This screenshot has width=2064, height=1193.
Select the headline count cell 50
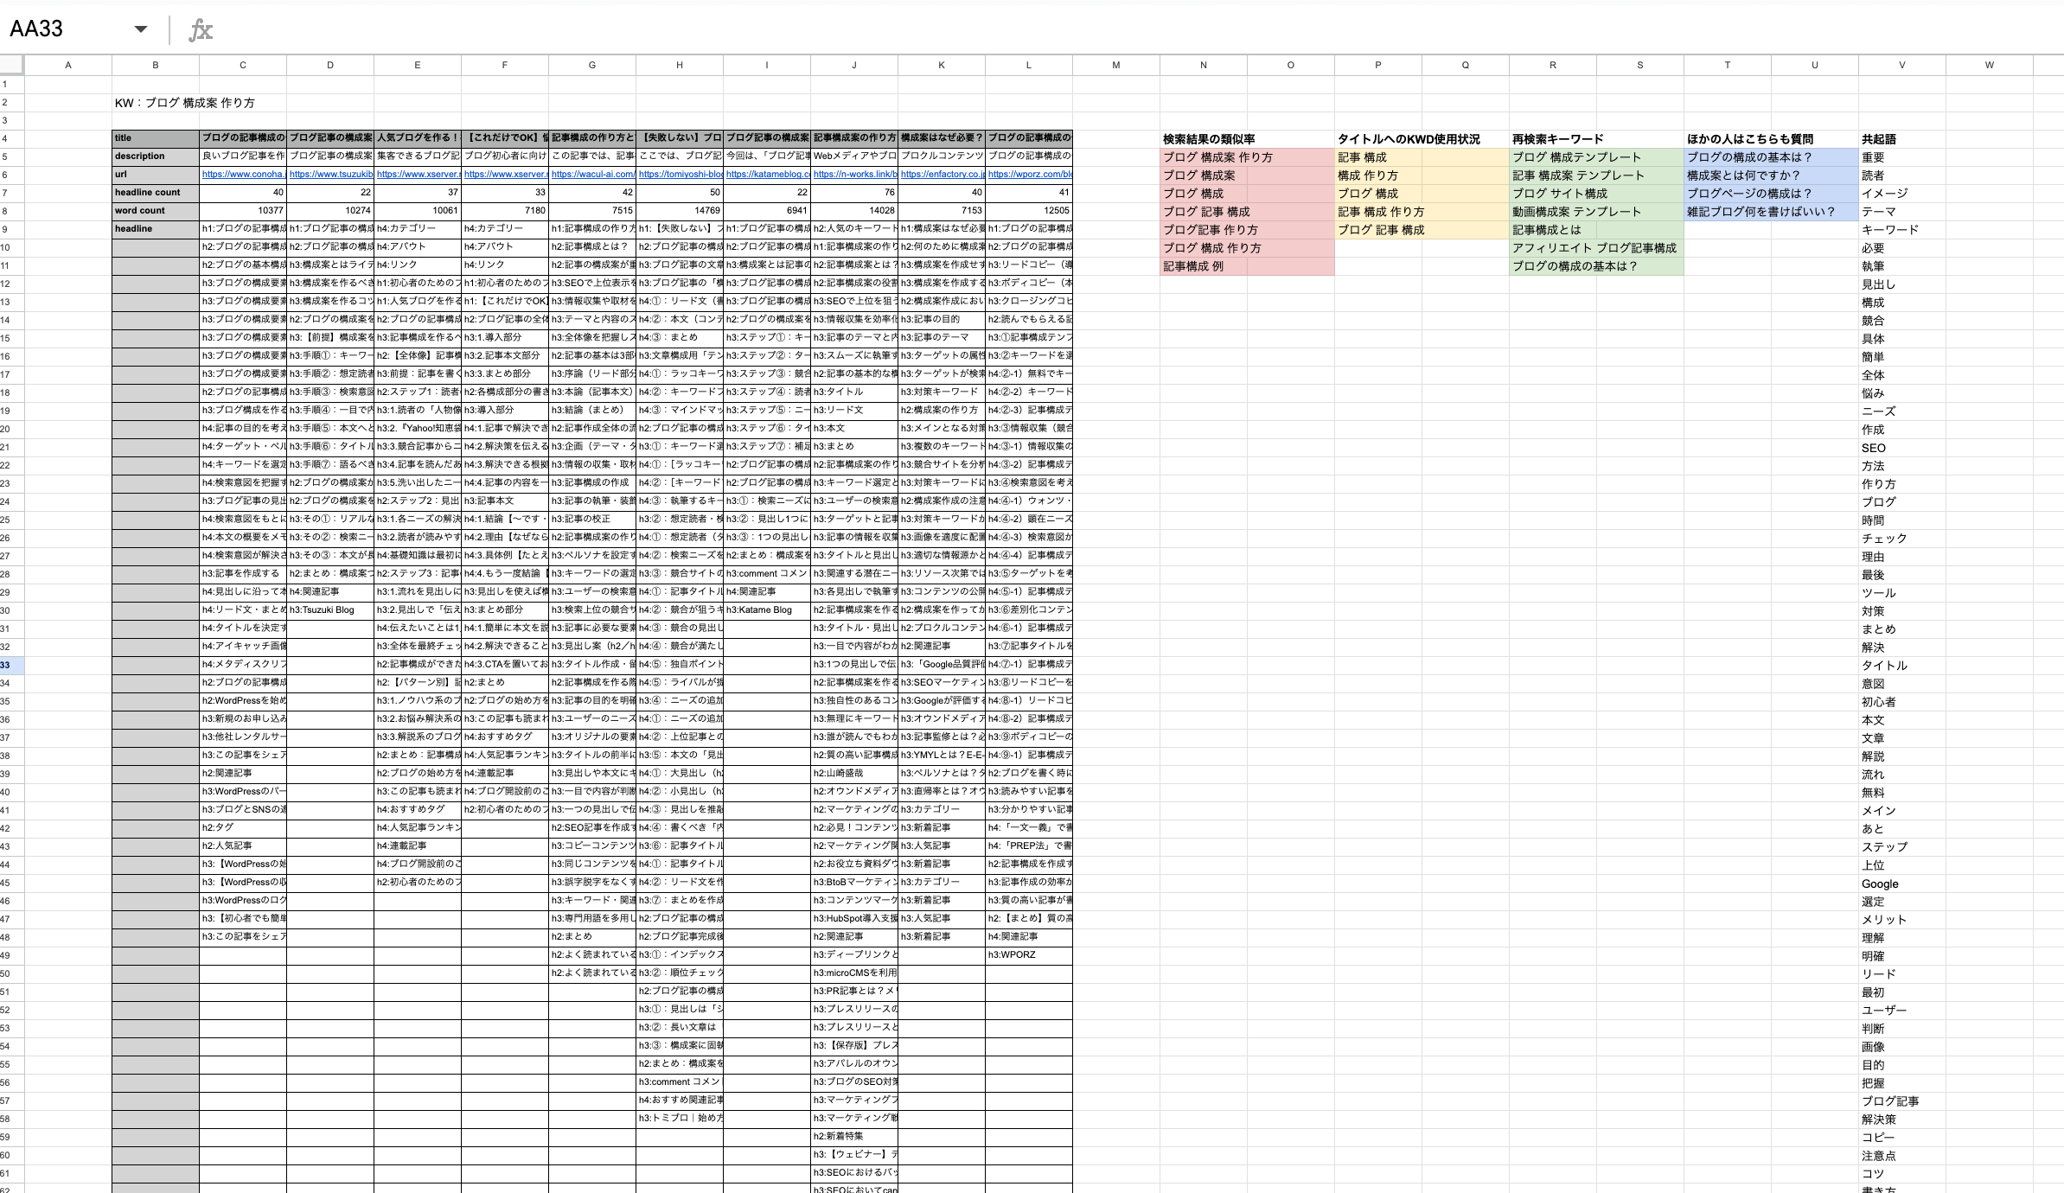(680, 193)
